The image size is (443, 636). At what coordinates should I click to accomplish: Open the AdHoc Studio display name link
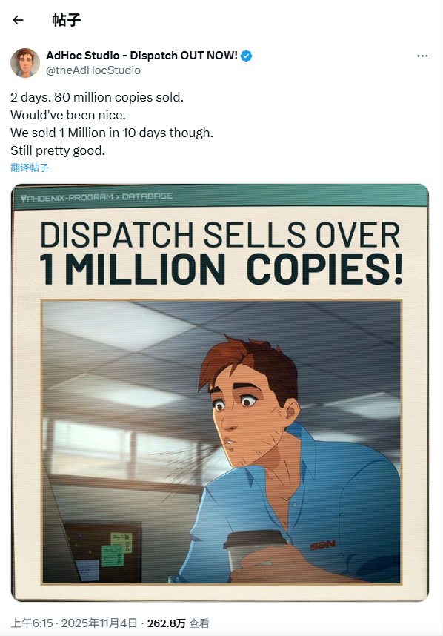141,55
